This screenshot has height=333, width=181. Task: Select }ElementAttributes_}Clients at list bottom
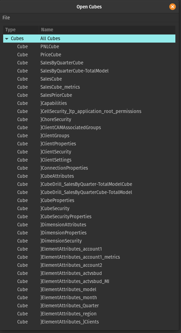pos(89,321)
